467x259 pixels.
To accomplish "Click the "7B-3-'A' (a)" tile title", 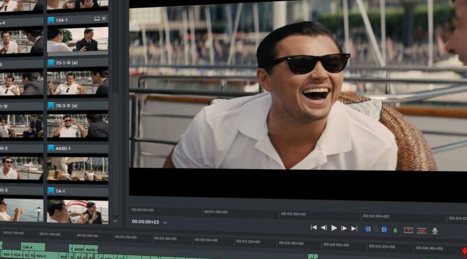I will [x=67, y=106].
